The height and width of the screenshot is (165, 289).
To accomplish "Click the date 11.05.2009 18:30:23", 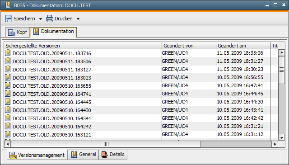I will 240,70.
